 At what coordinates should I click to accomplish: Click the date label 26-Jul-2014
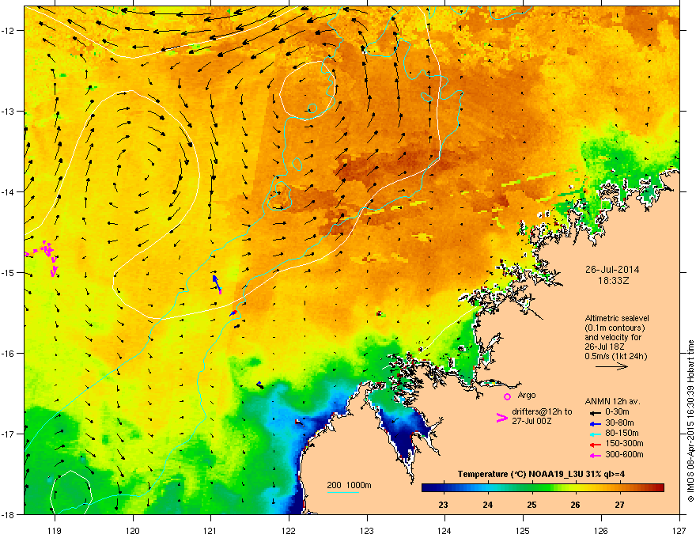click(612, 270)
